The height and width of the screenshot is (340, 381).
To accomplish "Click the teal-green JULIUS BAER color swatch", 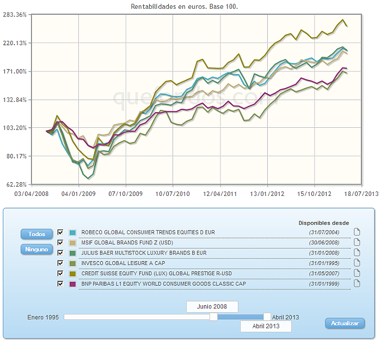I will click(72, 254).
